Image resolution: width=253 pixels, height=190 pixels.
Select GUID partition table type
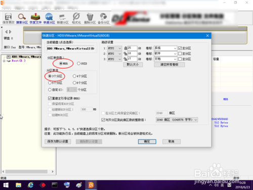point(82,63)
